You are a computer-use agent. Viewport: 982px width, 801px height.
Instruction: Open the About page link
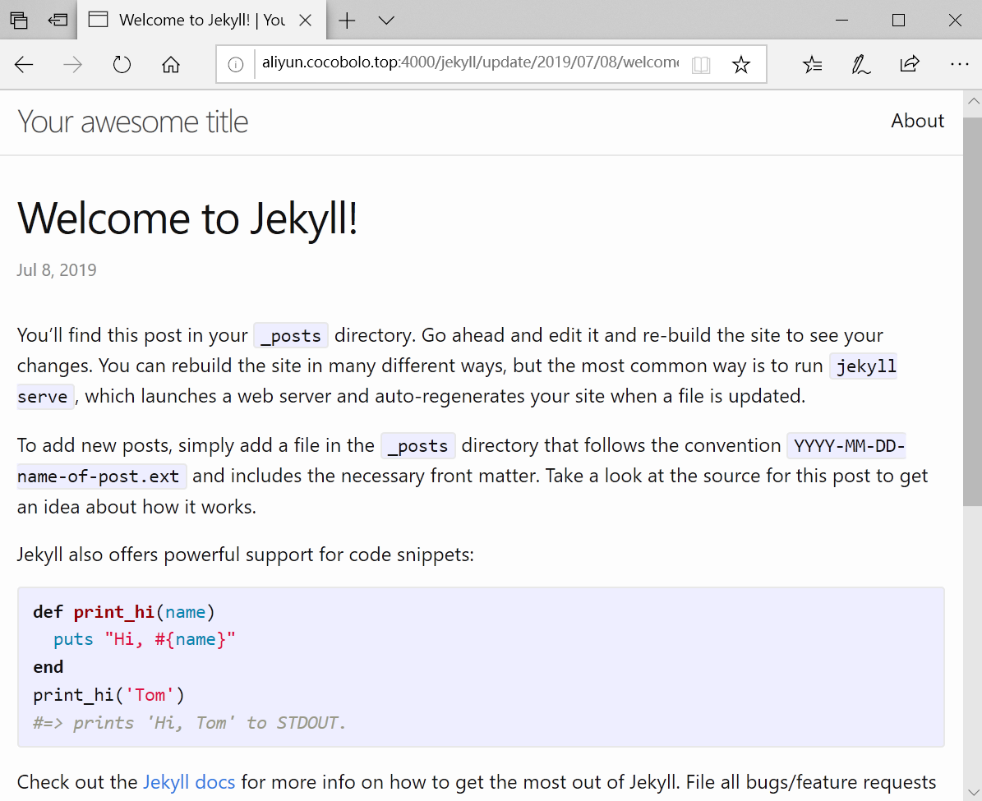[x=918, y=120]
